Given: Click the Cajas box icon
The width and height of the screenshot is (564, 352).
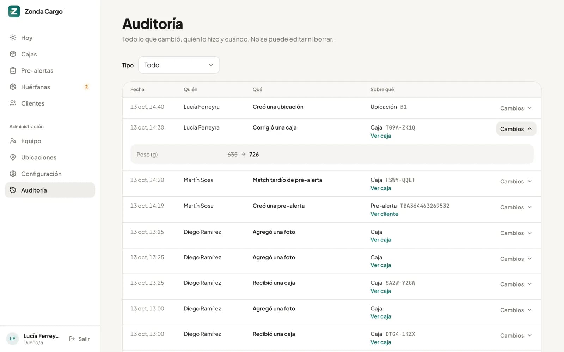Looking at the screenshot, I should click(x=13, y=54).
